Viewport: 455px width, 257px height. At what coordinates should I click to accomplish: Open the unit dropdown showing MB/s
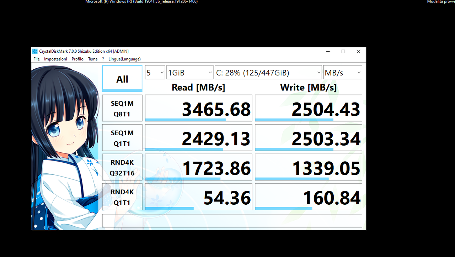tap(343, 72)
